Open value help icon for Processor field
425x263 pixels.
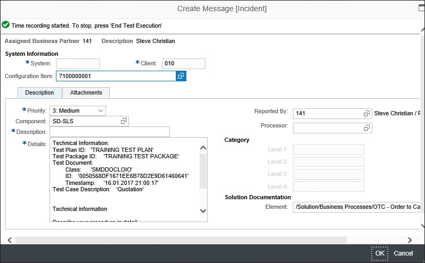pyautogui.click(x=366, y=128)
